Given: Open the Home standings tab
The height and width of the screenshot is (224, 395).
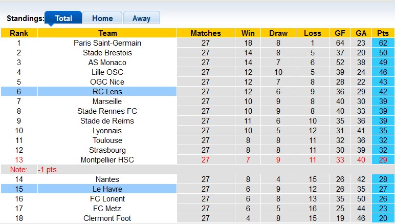Looking at the screenshot, I should click(102, 18).
